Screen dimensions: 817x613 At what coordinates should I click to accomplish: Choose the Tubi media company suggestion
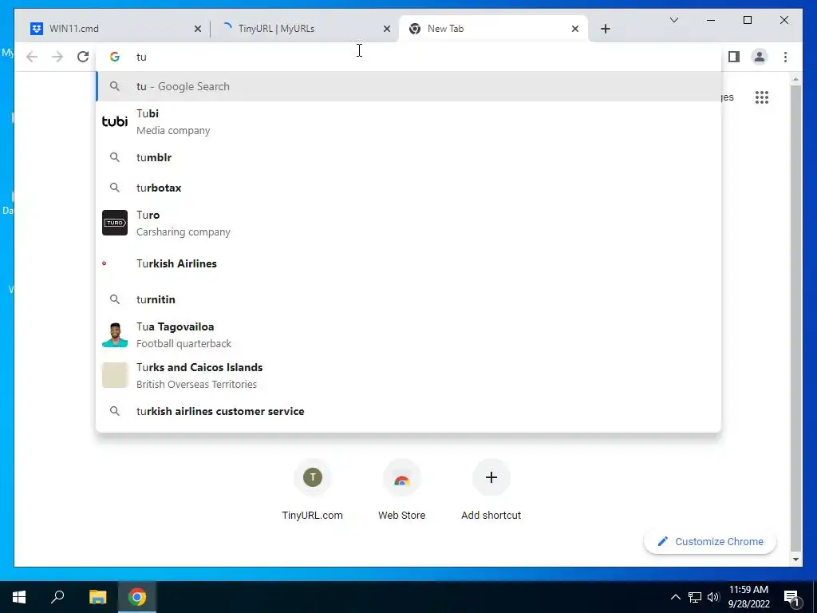point(409,121)
